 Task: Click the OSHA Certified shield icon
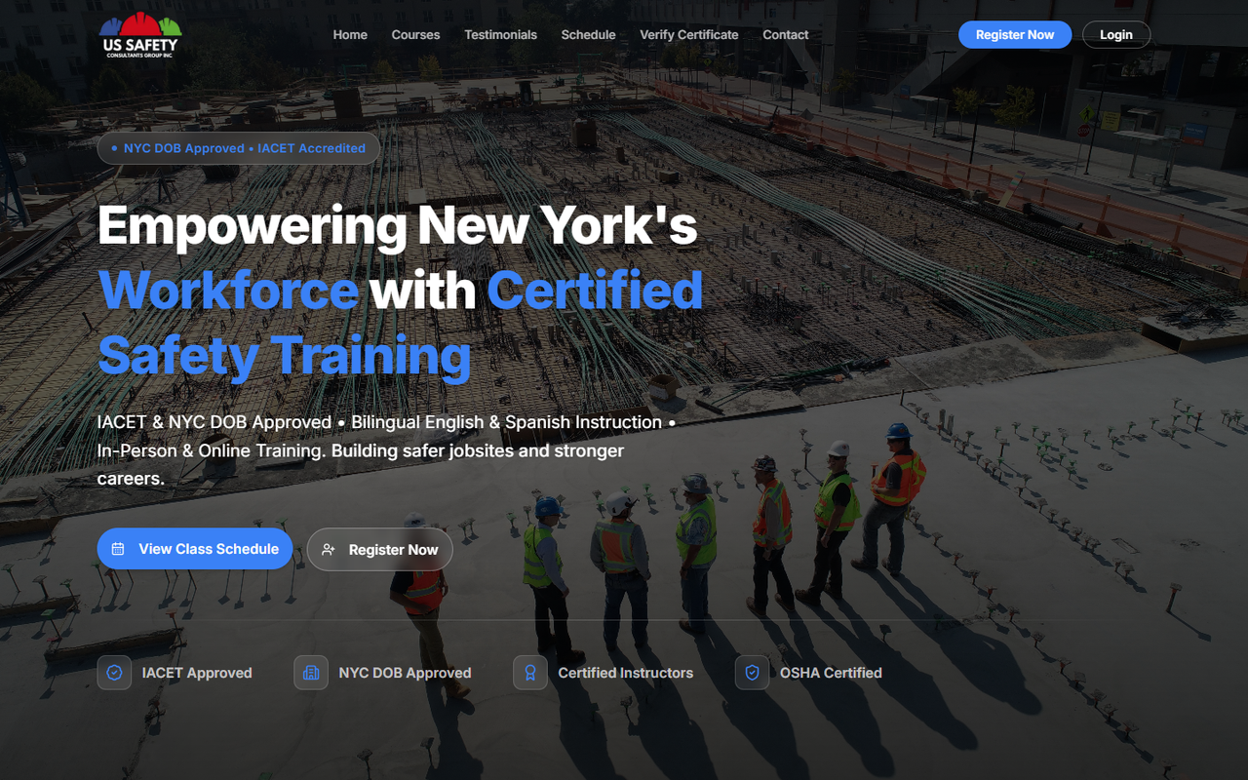point(753,673)
